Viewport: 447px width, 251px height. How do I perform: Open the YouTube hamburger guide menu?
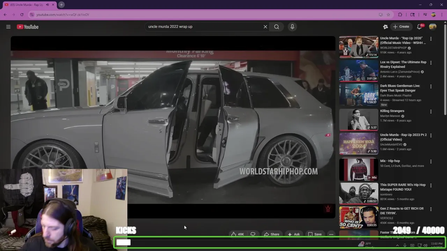pos(8,27)
